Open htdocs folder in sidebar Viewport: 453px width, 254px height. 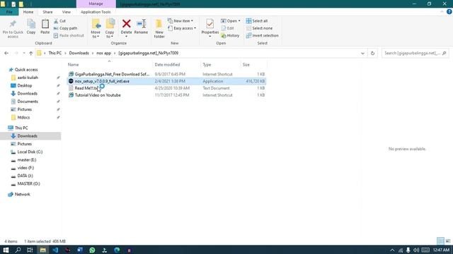point(23,117)
